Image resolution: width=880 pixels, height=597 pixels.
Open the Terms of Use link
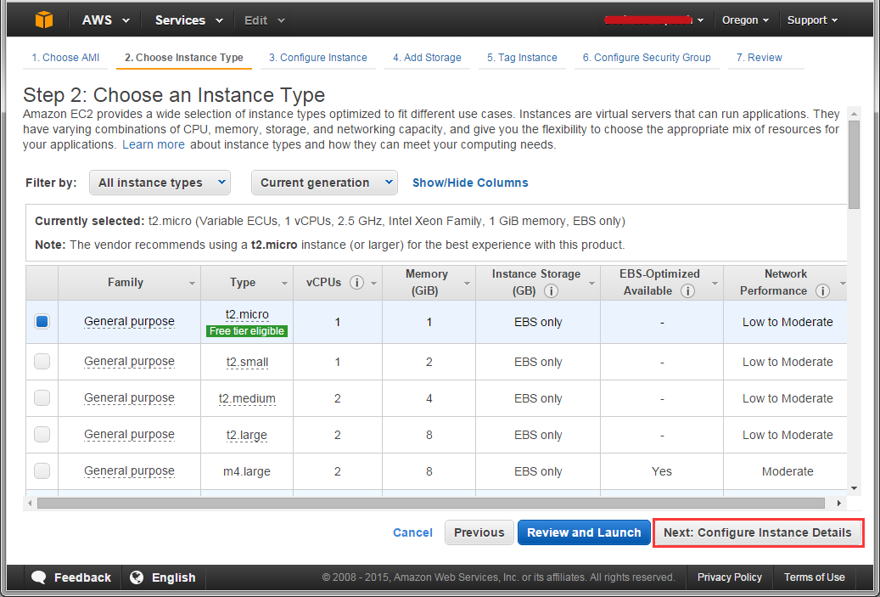pos(815,577)
